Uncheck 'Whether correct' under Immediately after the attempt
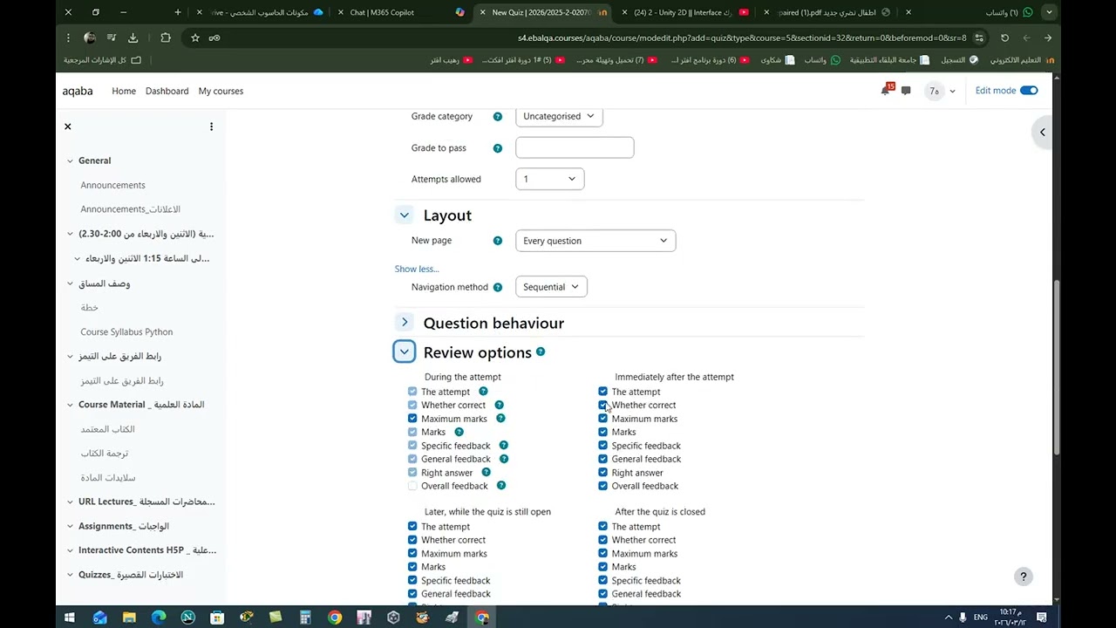Image resolution: width=1116 pixels, height=628 pixels. coord(602,405)
